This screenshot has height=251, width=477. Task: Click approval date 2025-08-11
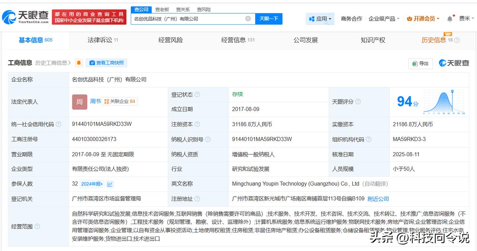click(x=406, y=154)
